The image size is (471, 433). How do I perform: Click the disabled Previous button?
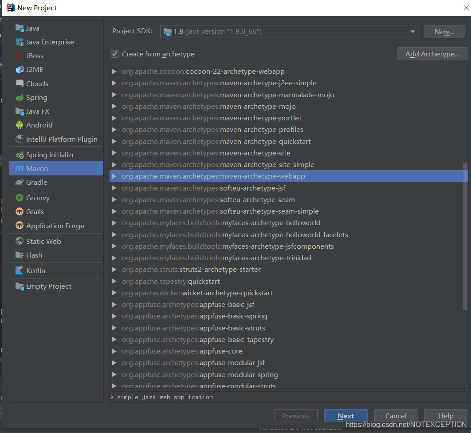296,416
